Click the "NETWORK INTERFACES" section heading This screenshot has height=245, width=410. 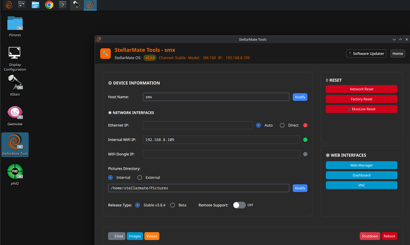(x=133, y=113)
